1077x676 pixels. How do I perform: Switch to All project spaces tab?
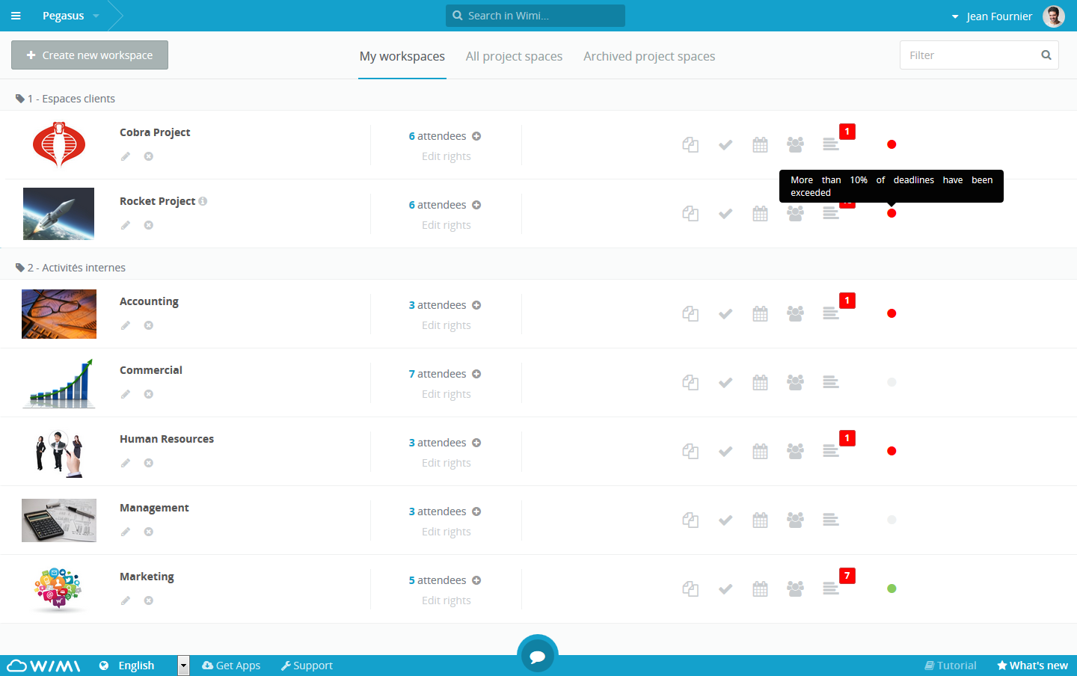pyautogui.click(x=514, y=56)
